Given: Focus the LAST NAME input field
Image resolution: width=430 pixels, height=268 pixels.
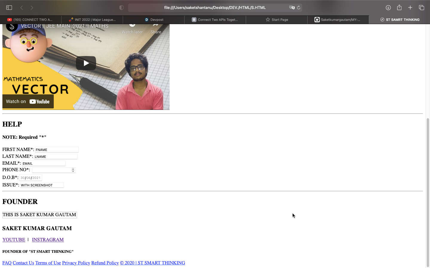Looking at the screenshot, I should pyautogui.click(x=56, y=156).
